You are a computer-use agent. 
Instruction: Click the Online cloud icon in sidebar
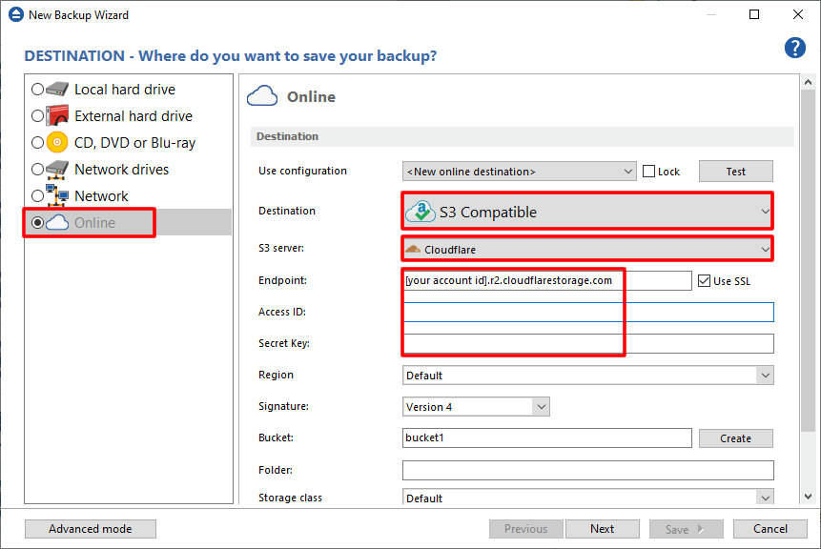tap(59, 223)
